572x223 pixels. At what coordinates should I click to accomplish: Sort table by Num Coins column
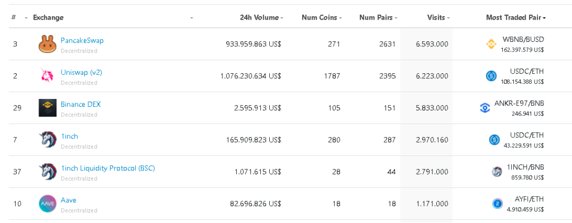[321, 17]
